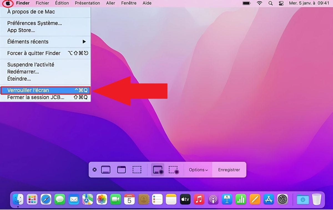
Task: Click the Apple menu logo
Action: pos(8,3)
